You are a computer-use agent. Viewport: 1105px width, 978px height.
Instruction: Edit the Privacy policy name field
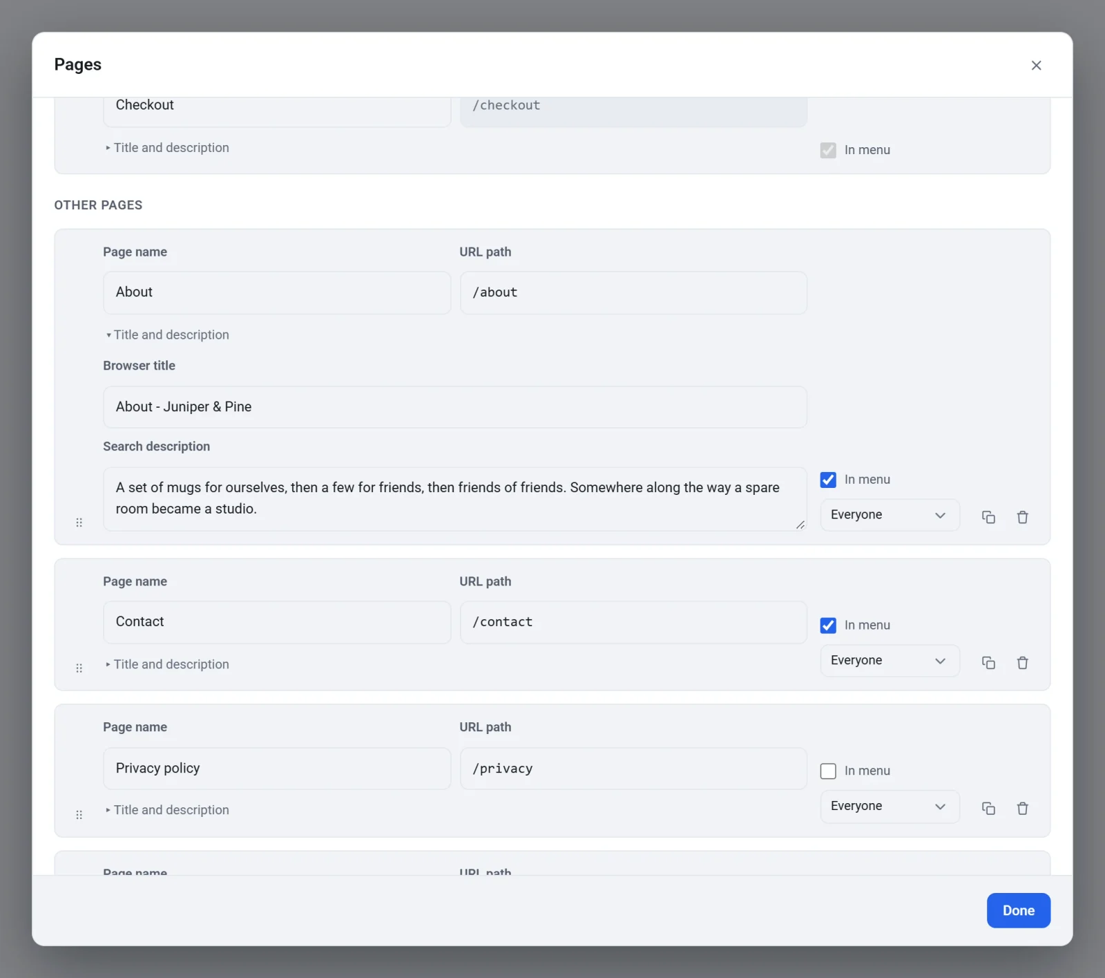277,769
